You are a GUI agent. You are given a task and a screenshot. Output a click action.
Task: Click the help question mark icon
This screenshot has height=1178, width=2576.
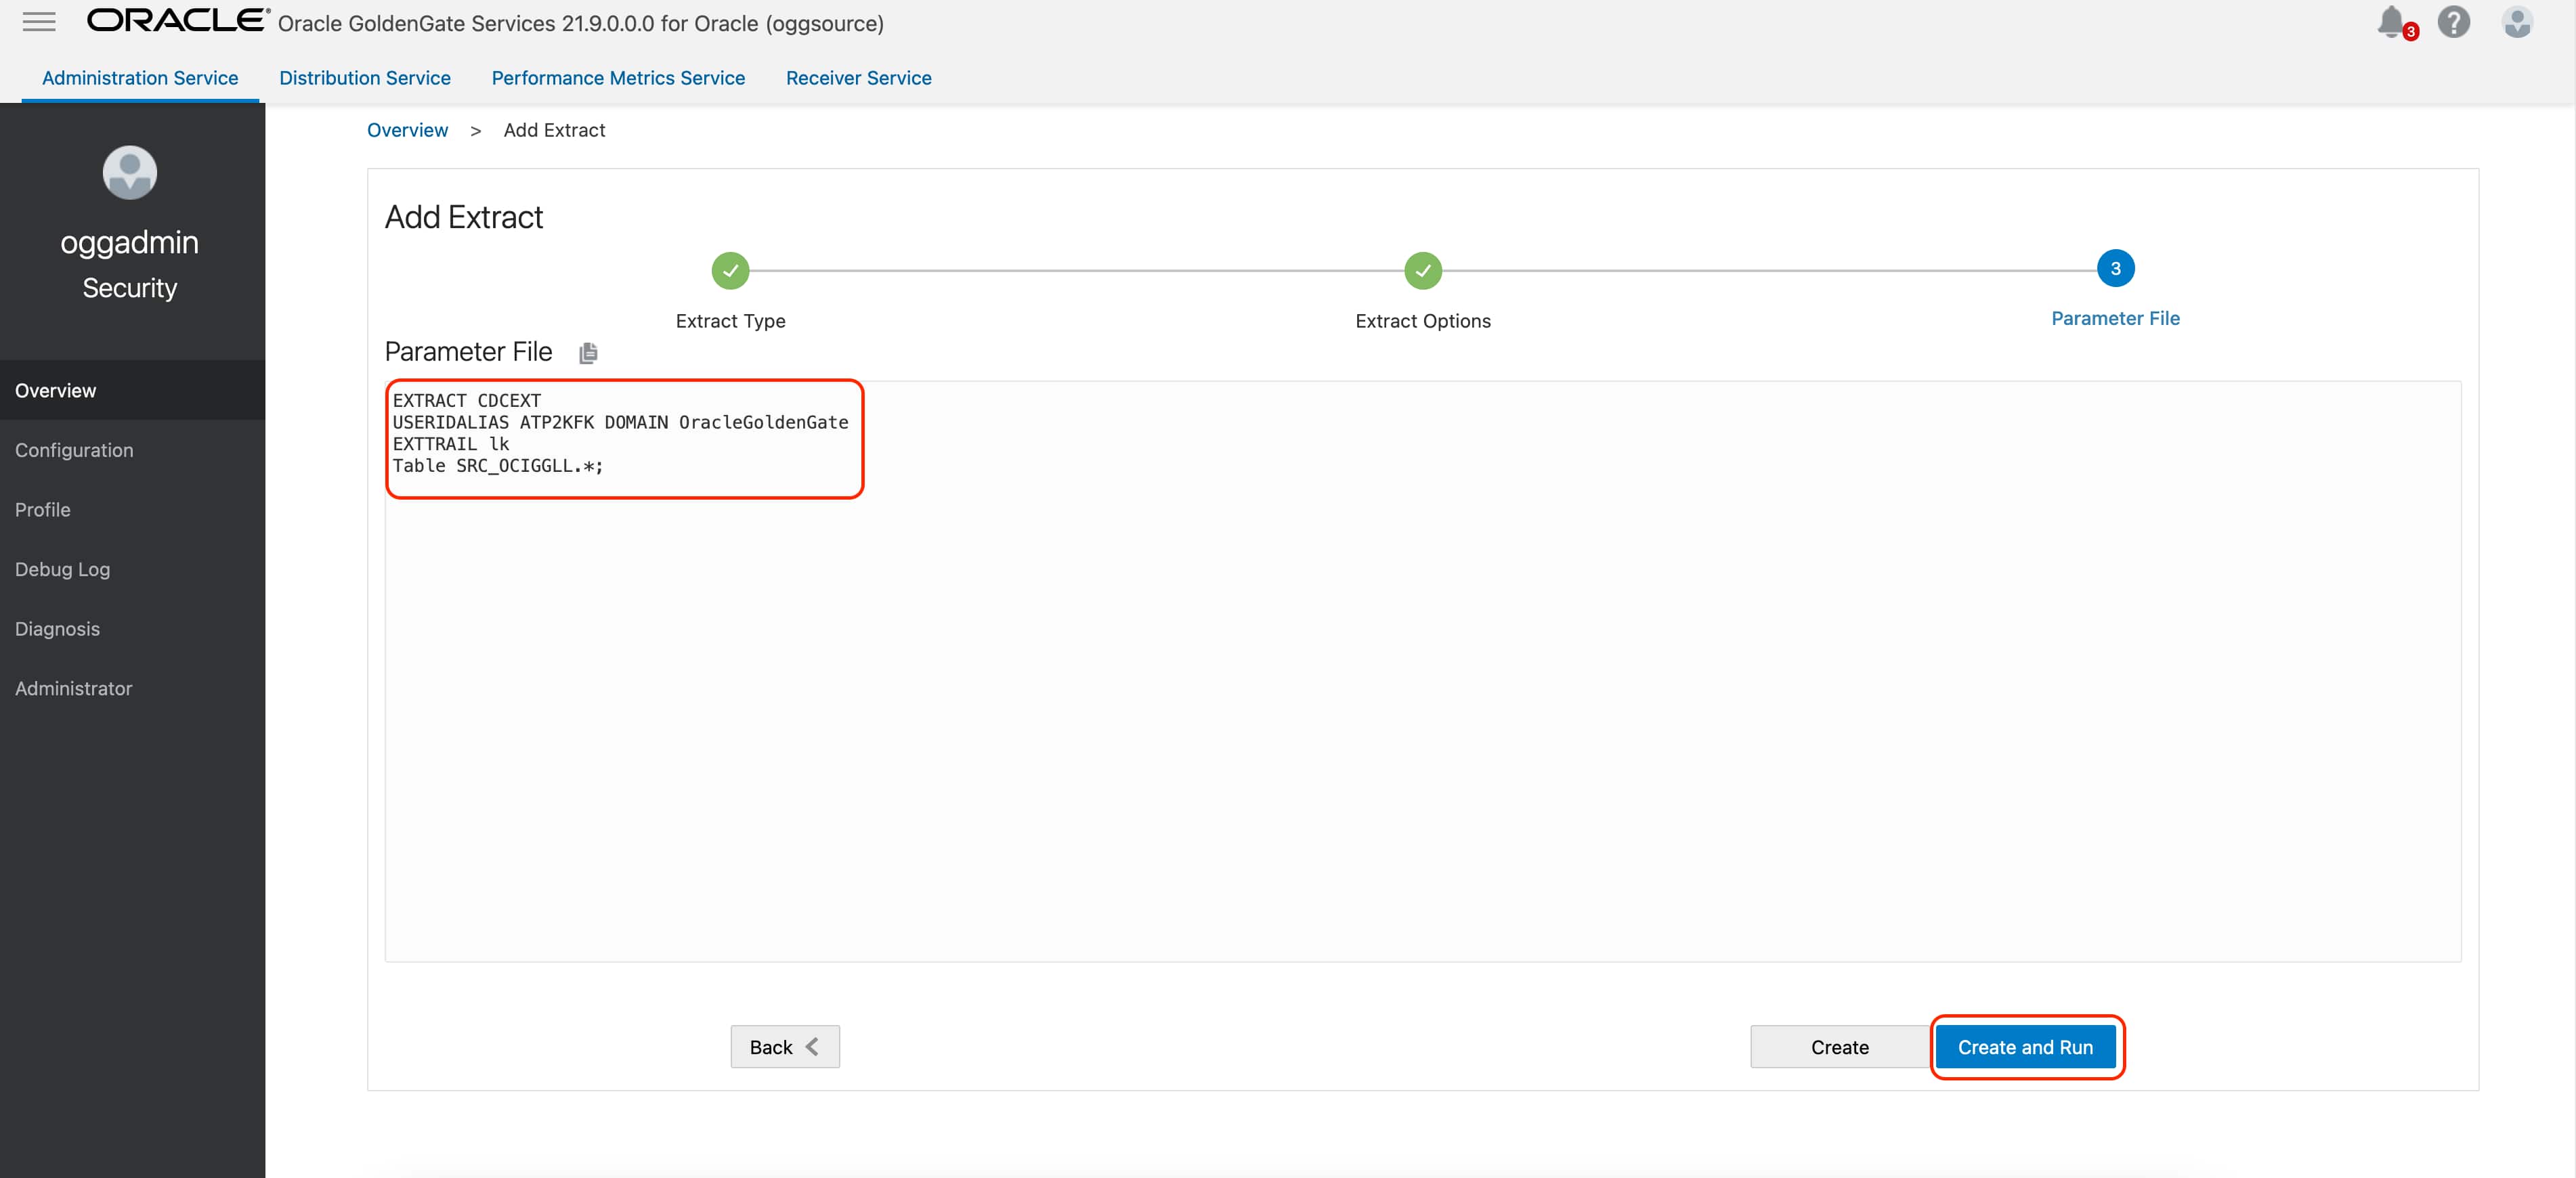(2453, 22)
